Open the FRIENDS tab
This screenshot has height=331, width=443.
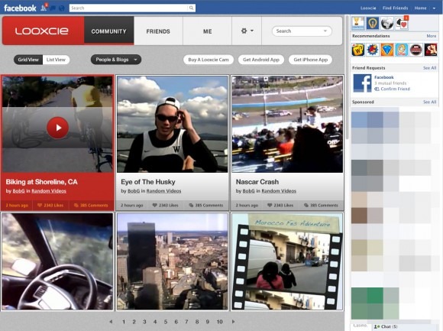tap(158, 31)
